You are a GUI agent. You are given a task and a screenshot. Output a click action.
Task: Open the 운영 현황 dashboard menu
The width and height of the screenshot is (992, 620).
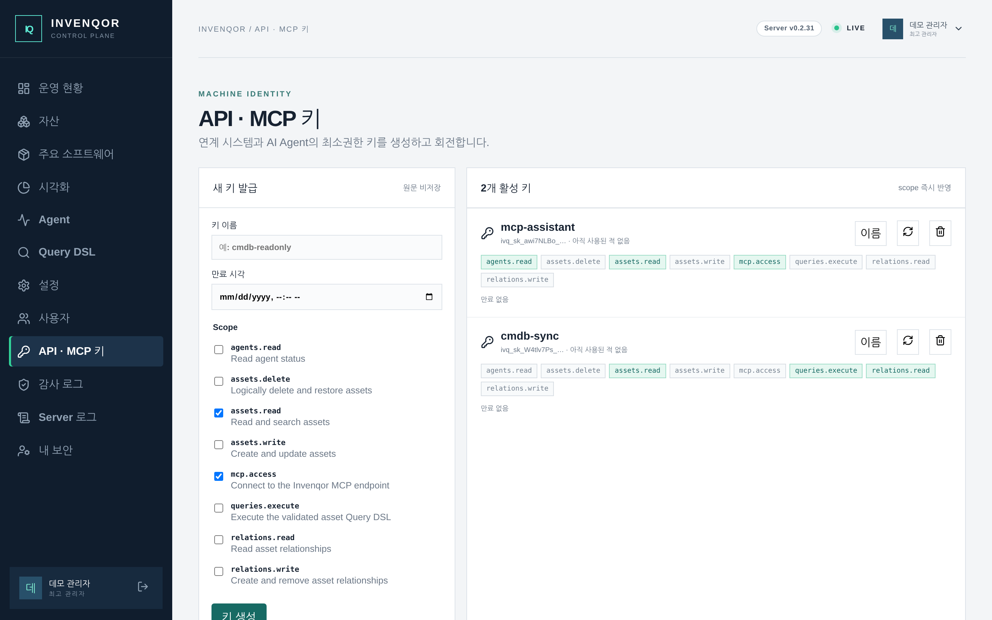[86, 88]
